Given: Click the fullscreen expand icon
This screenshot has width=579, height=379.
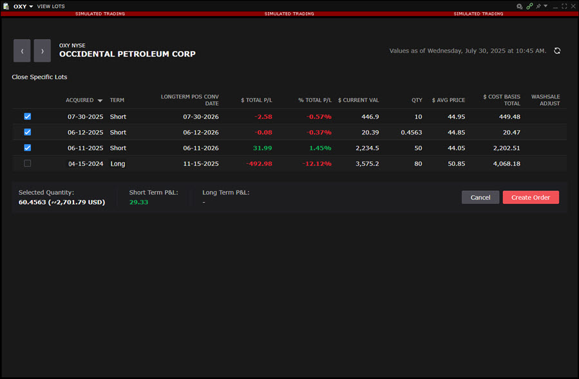Looking at the screenshot, I should coord(564,6).
